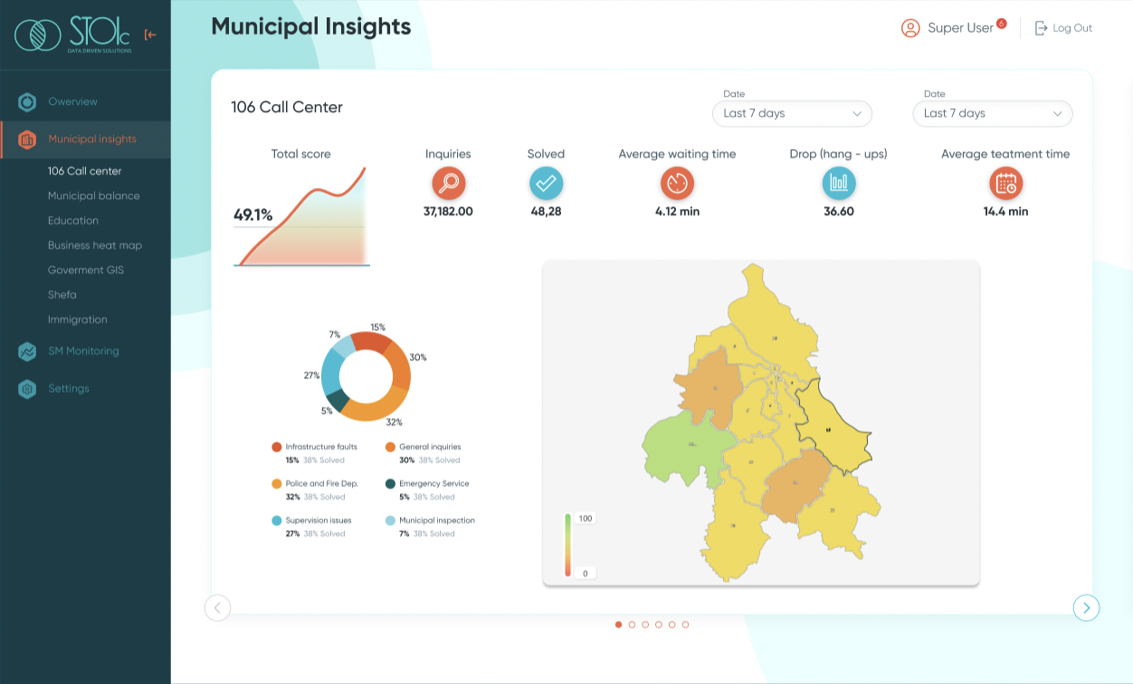
Task: Click the Emergency Service legend color dot
Action: pos(390,484)
